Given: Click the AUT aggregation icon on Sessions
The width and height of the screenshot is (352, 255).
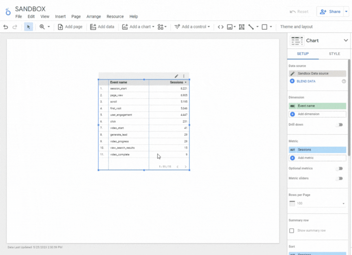Looking at the screenshot, I should click(292, 150).
